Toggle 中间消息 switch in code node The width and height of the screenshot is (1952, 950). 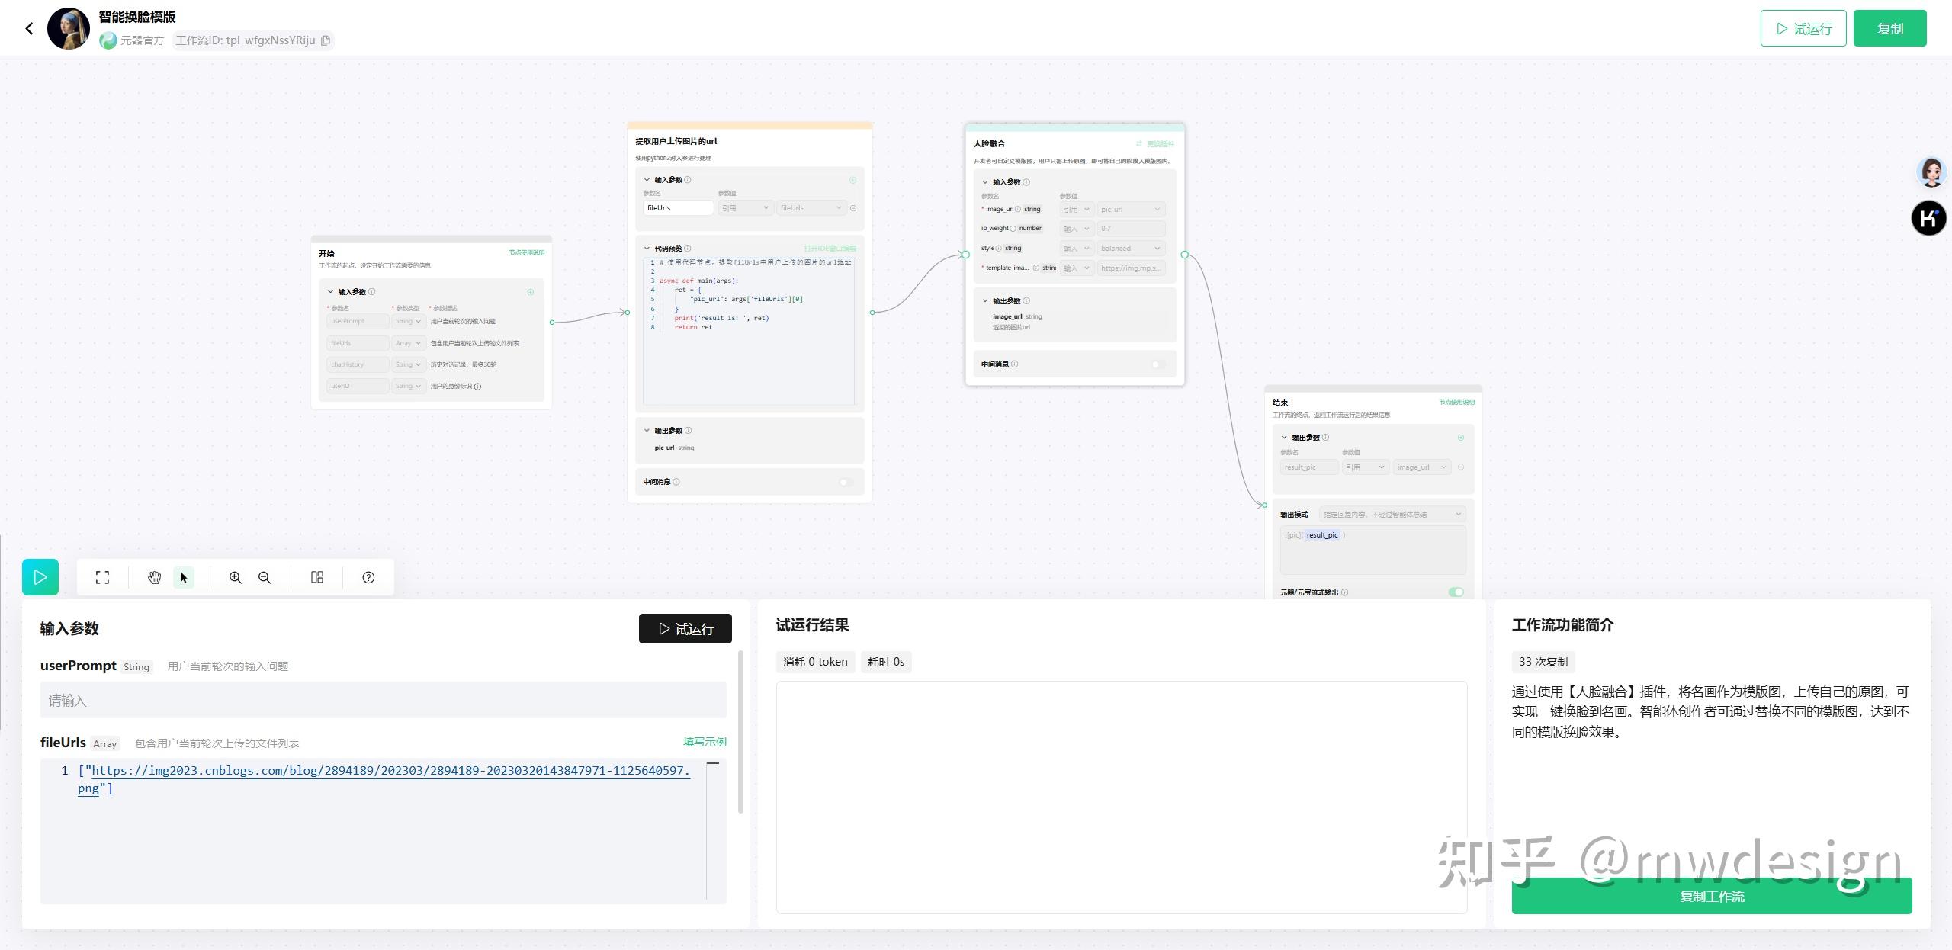[x=845, y=482]
